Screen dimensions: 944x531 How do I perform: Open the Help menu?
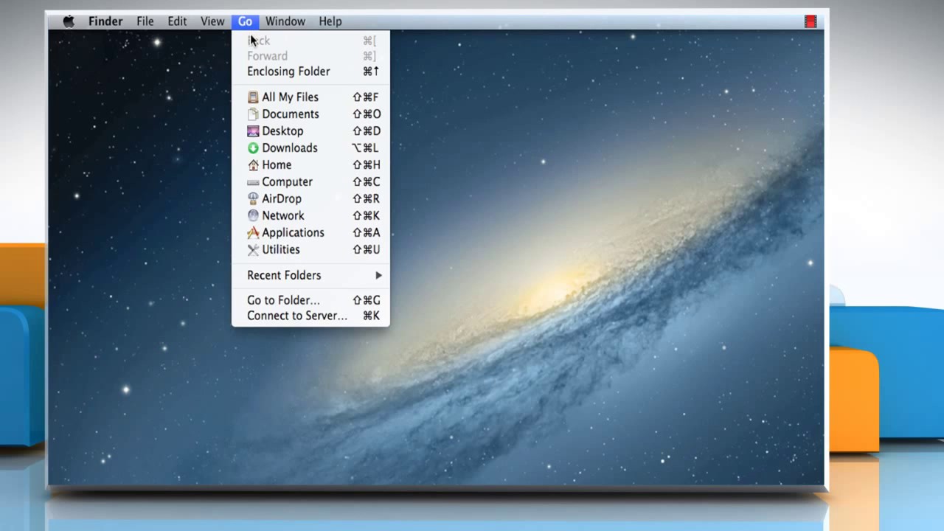[330, 21]
